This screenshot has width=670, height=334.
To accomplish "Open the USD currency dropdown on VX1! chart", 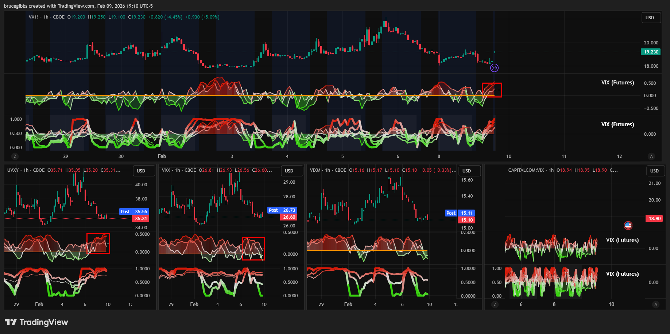I will click(x=651, y=18).
